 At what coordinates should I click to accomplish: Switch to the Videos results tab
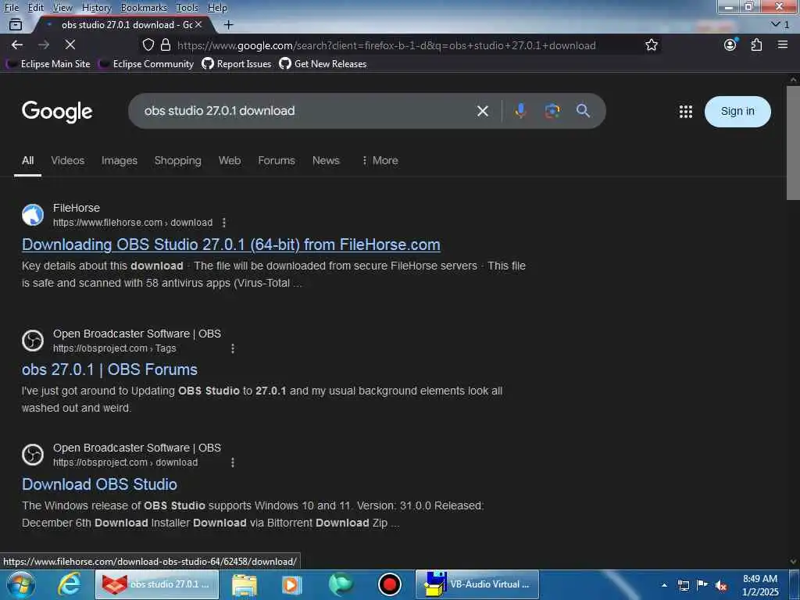(x=67, y=160)
